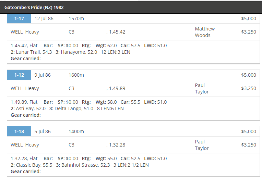This screenshot has height=178, width=262.
Task: Click the 1-12 result badge
Action: point(19,75)
